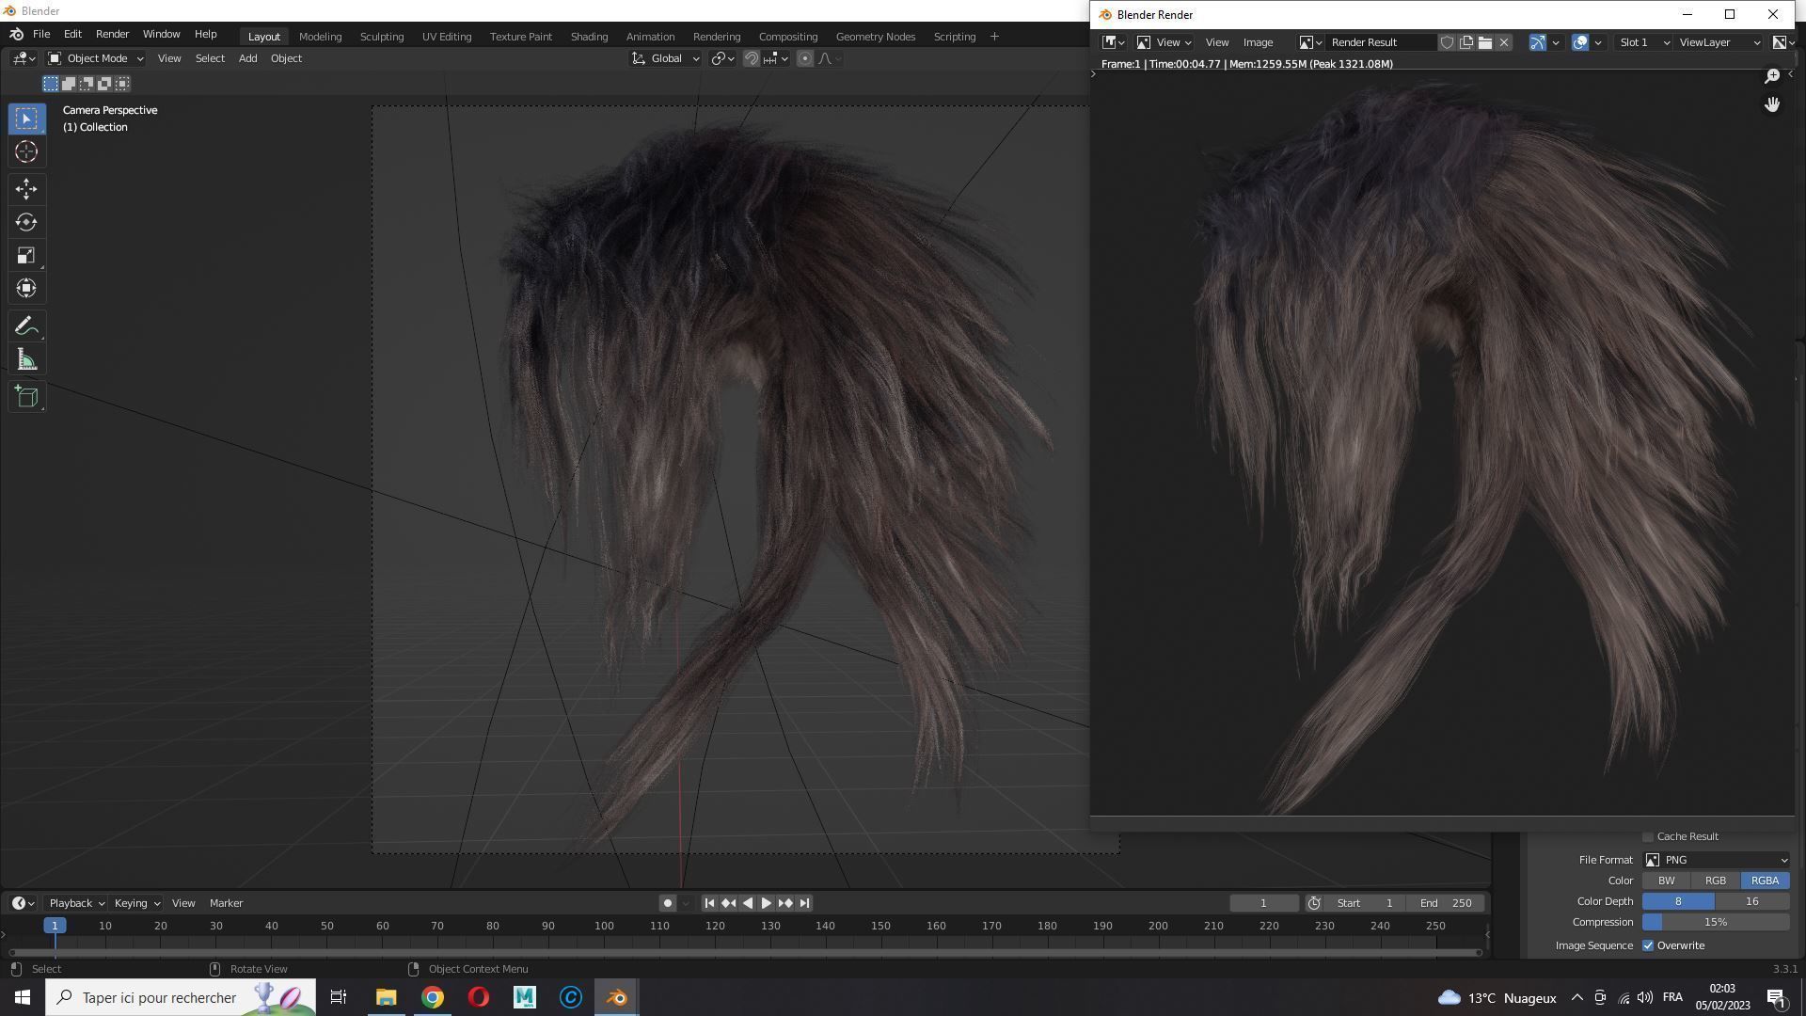The image size is (1806, 1016).
Task: Set selection mode to intersect
Action: tap(122, 84)
